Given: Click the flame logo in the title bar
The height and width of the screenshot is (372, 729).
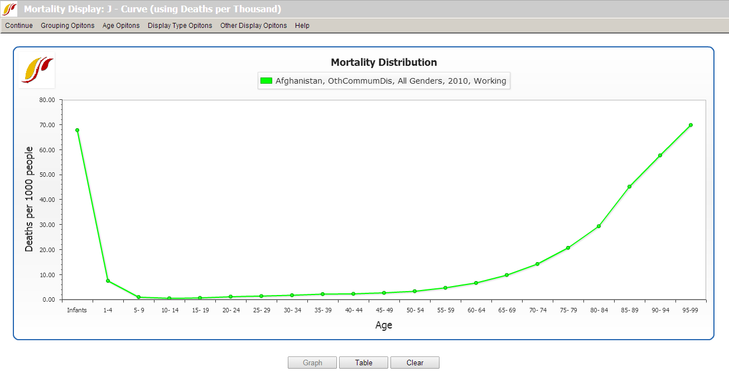Looking at the screenshot, I should (8, 9).
